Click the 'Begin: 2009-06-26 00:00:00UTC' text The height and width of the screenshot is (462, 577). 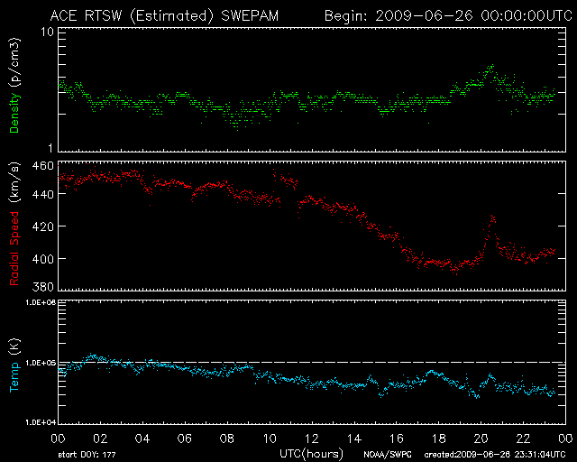point(448,16)
